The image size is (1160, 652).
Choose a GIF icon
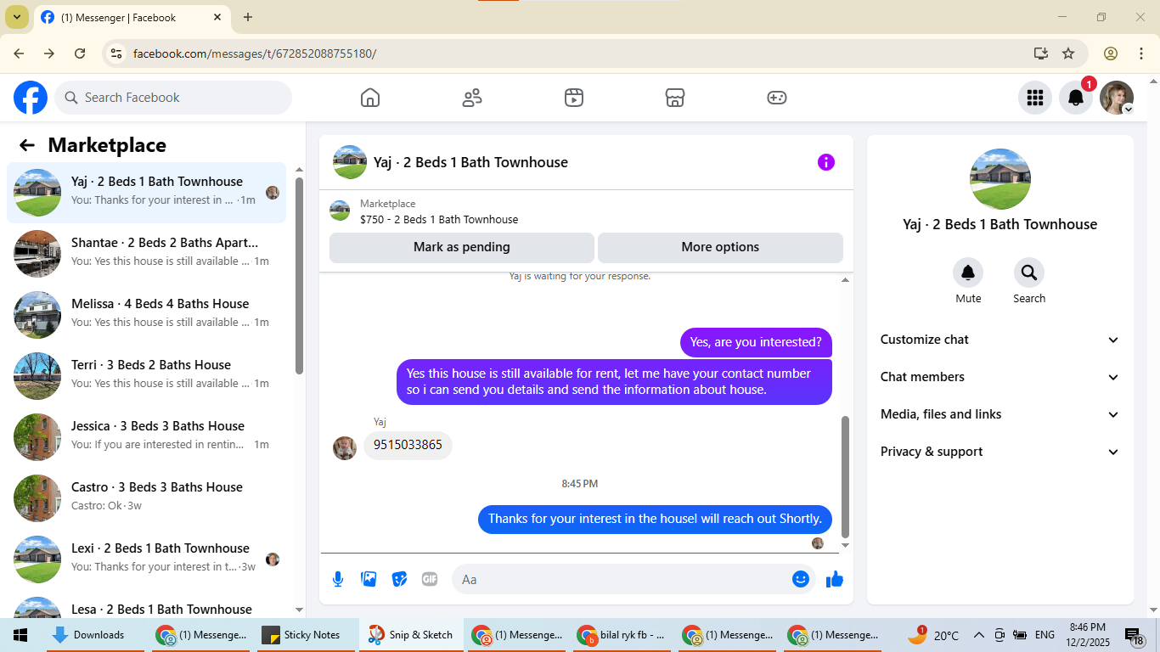(430, 579)
